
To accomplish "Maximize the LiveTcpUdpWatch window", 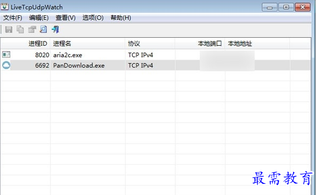I will click(286, 7).
